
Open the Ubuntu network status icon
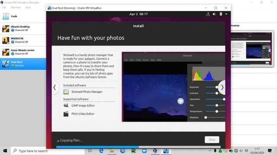[x=208, y=14]
